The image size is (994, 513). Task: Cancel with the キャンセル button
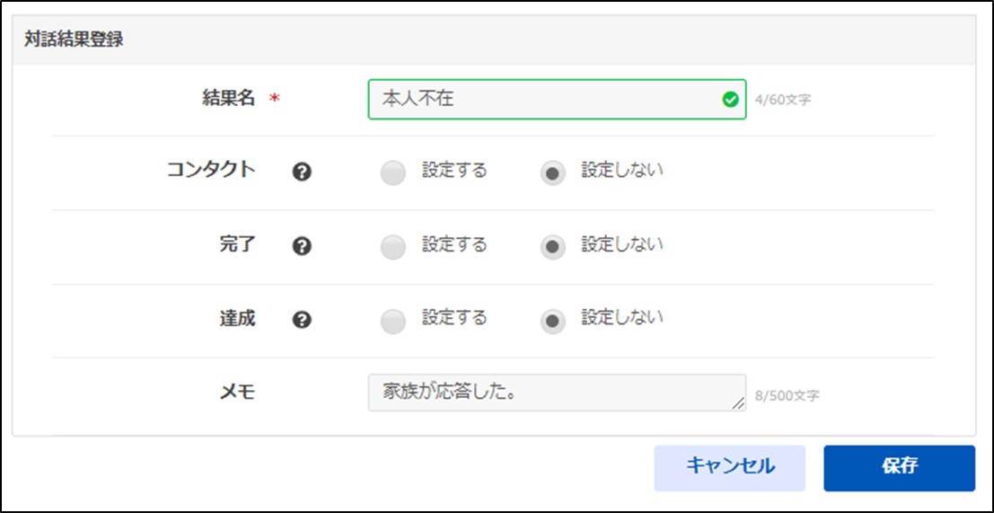click(730, 468)
